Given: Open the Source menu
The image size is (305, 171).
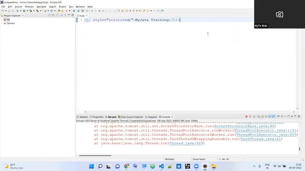Looking at the screenshot, I should pos(19,7).
